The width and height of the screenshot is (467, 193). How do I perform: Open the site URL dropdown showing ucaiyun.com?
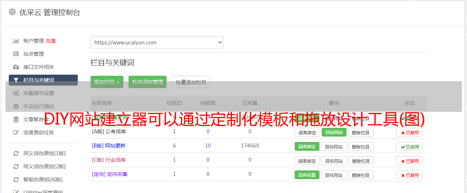(157, 42)
